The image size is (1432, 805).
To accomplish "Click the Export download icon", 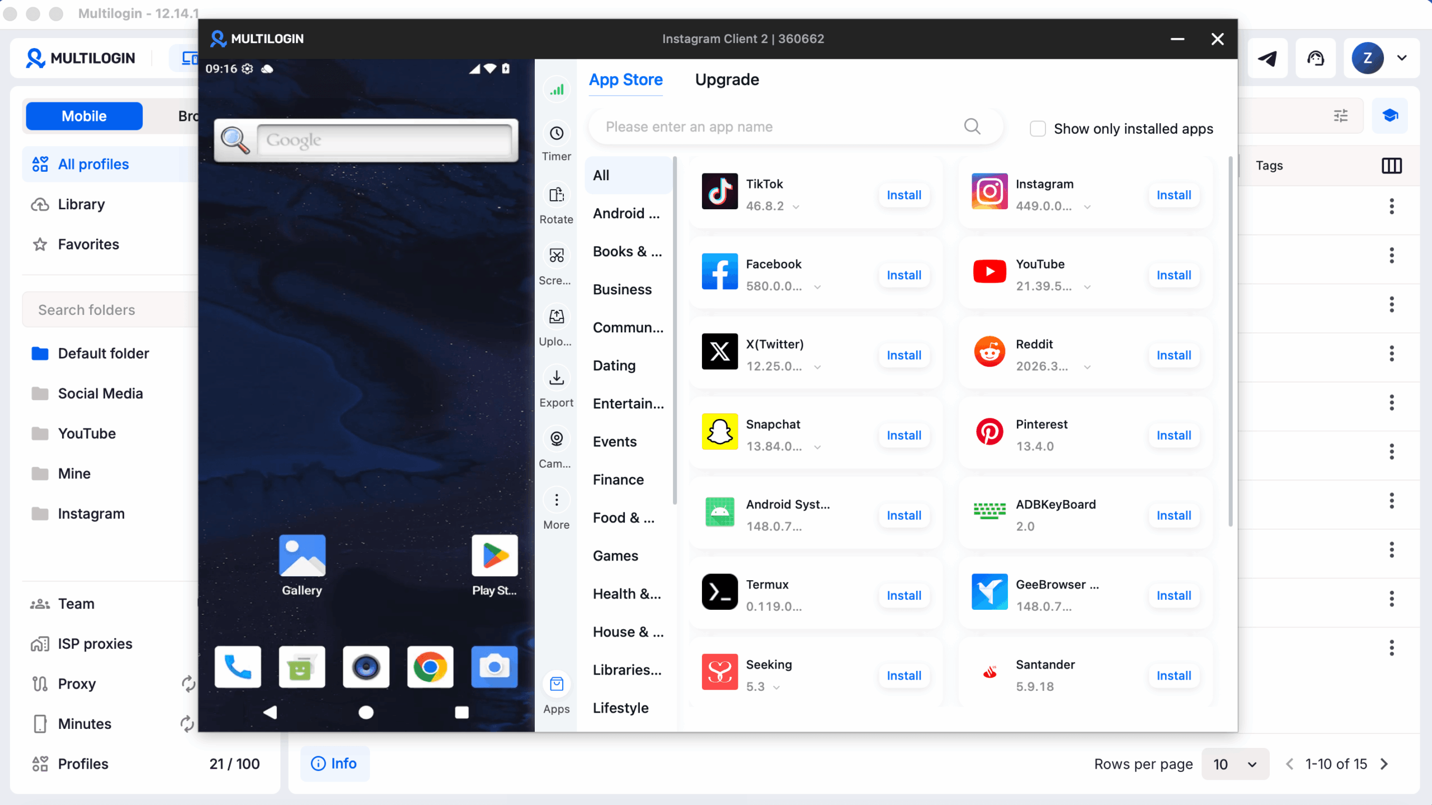I will click(556, 378).
